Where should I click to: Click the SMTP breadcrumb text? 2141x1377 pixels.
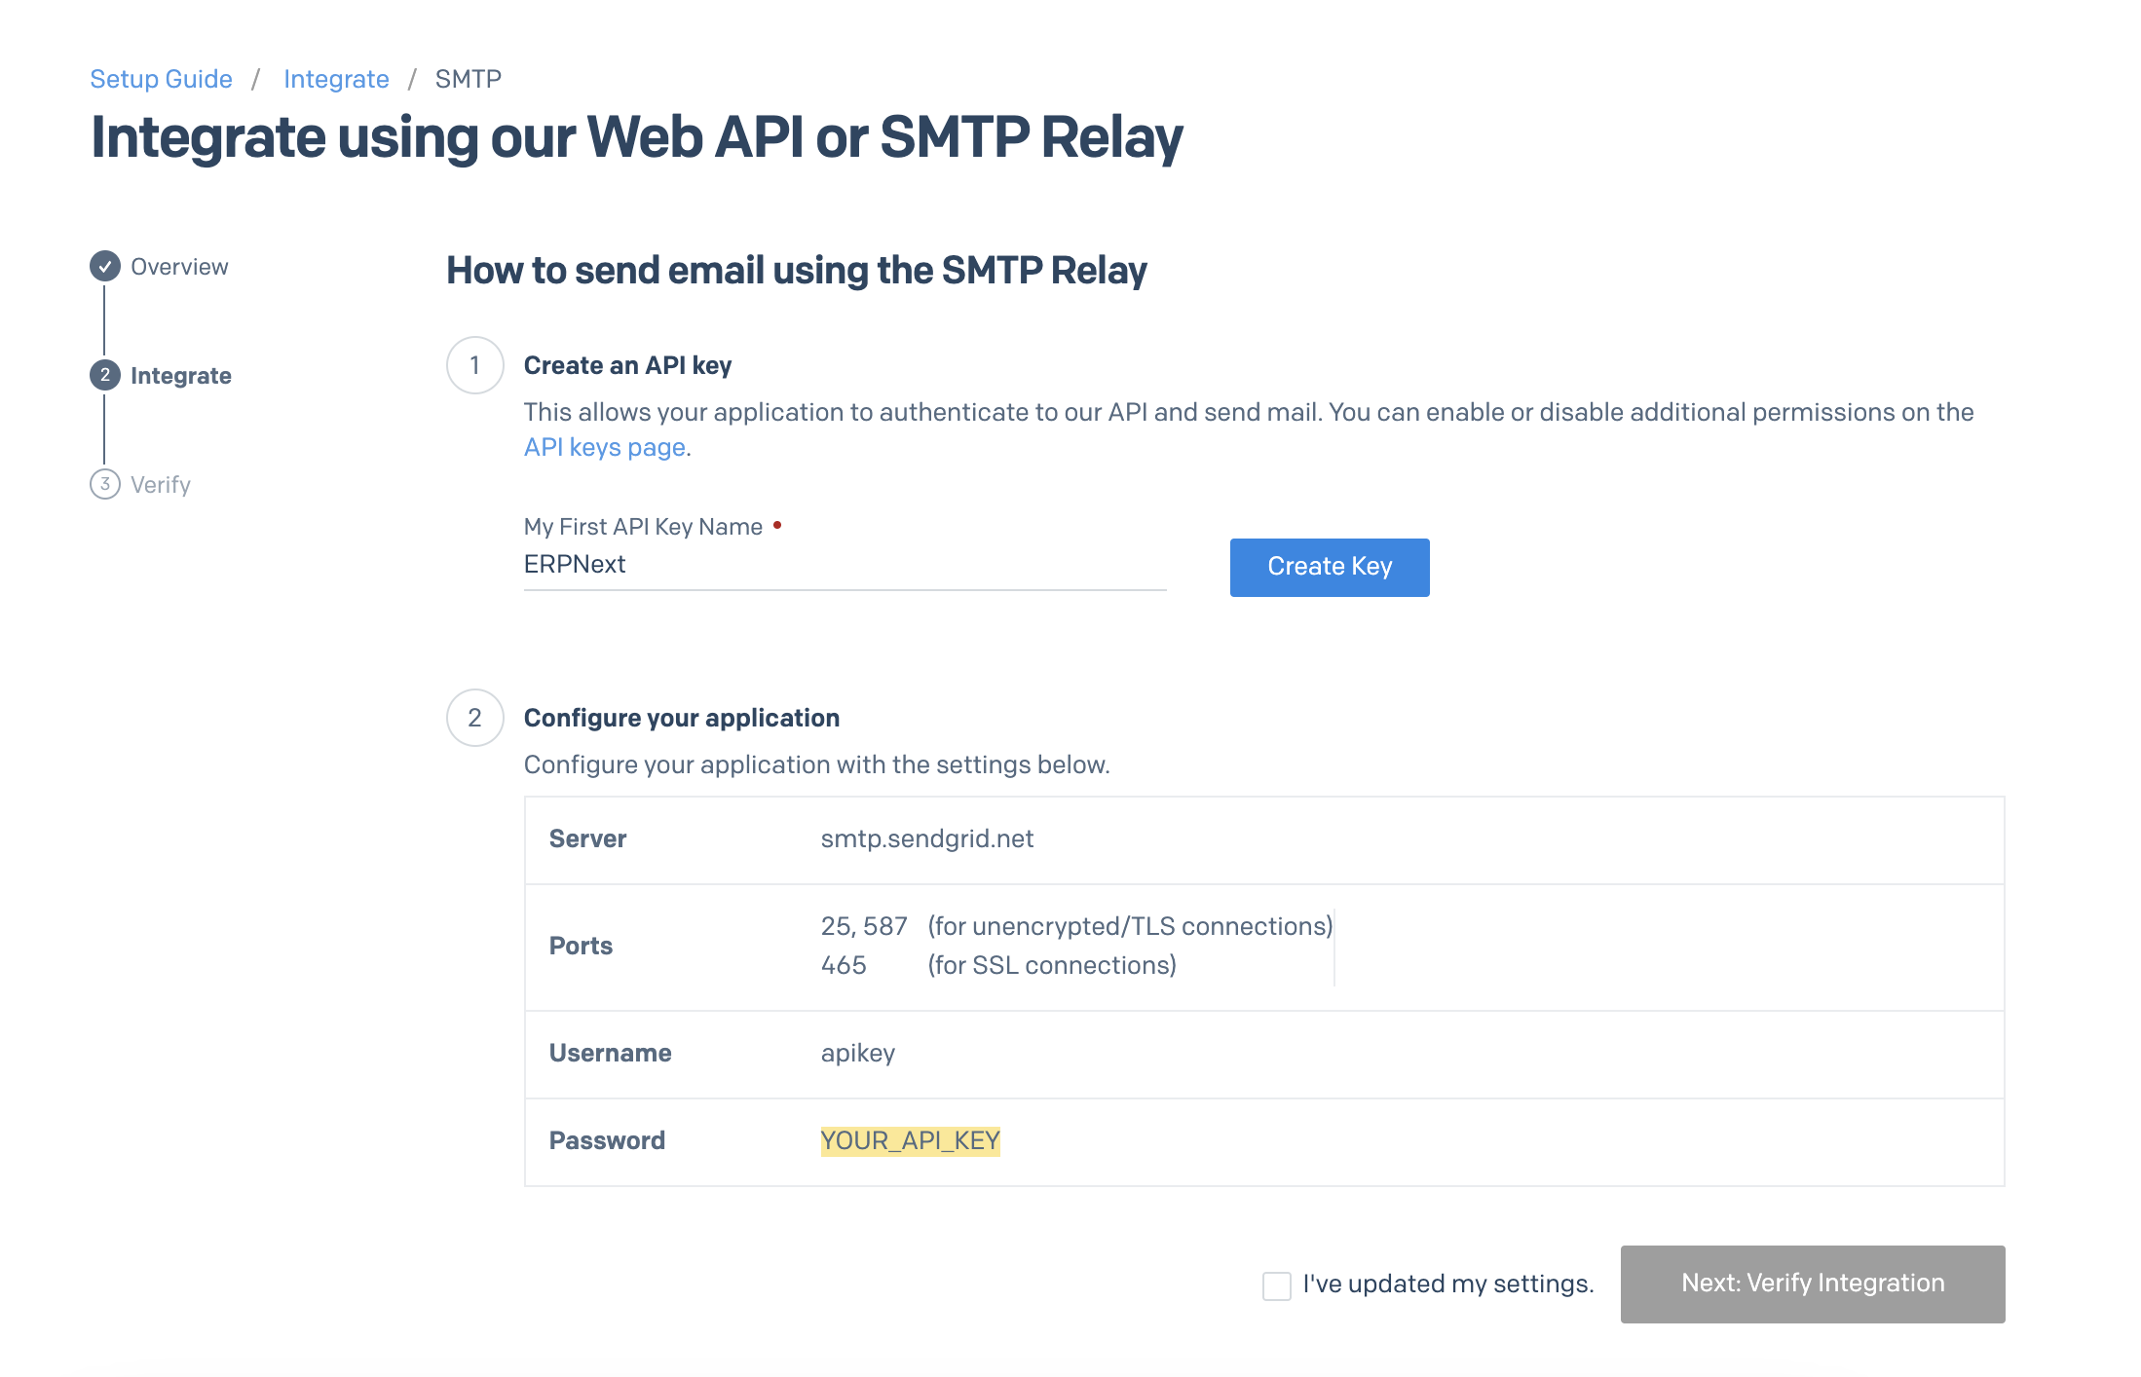tap(468, 79)
